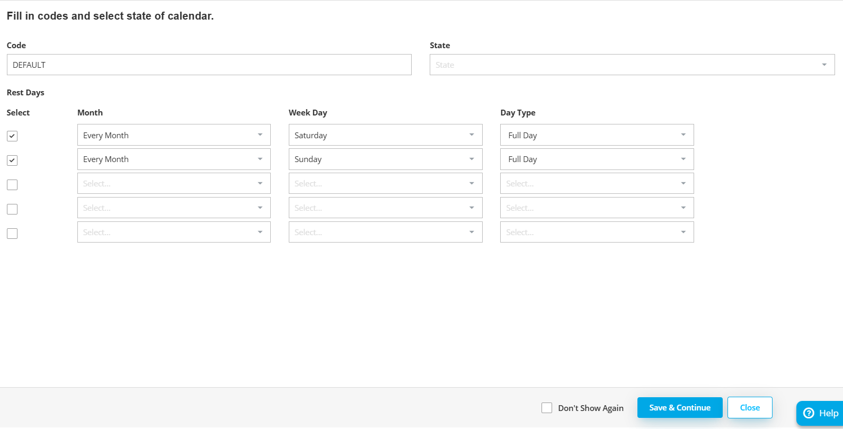Enable the fourth rest day row checkbox
Image resolution: width=843 pixels, height=429 pixels.
click(12, 209)
